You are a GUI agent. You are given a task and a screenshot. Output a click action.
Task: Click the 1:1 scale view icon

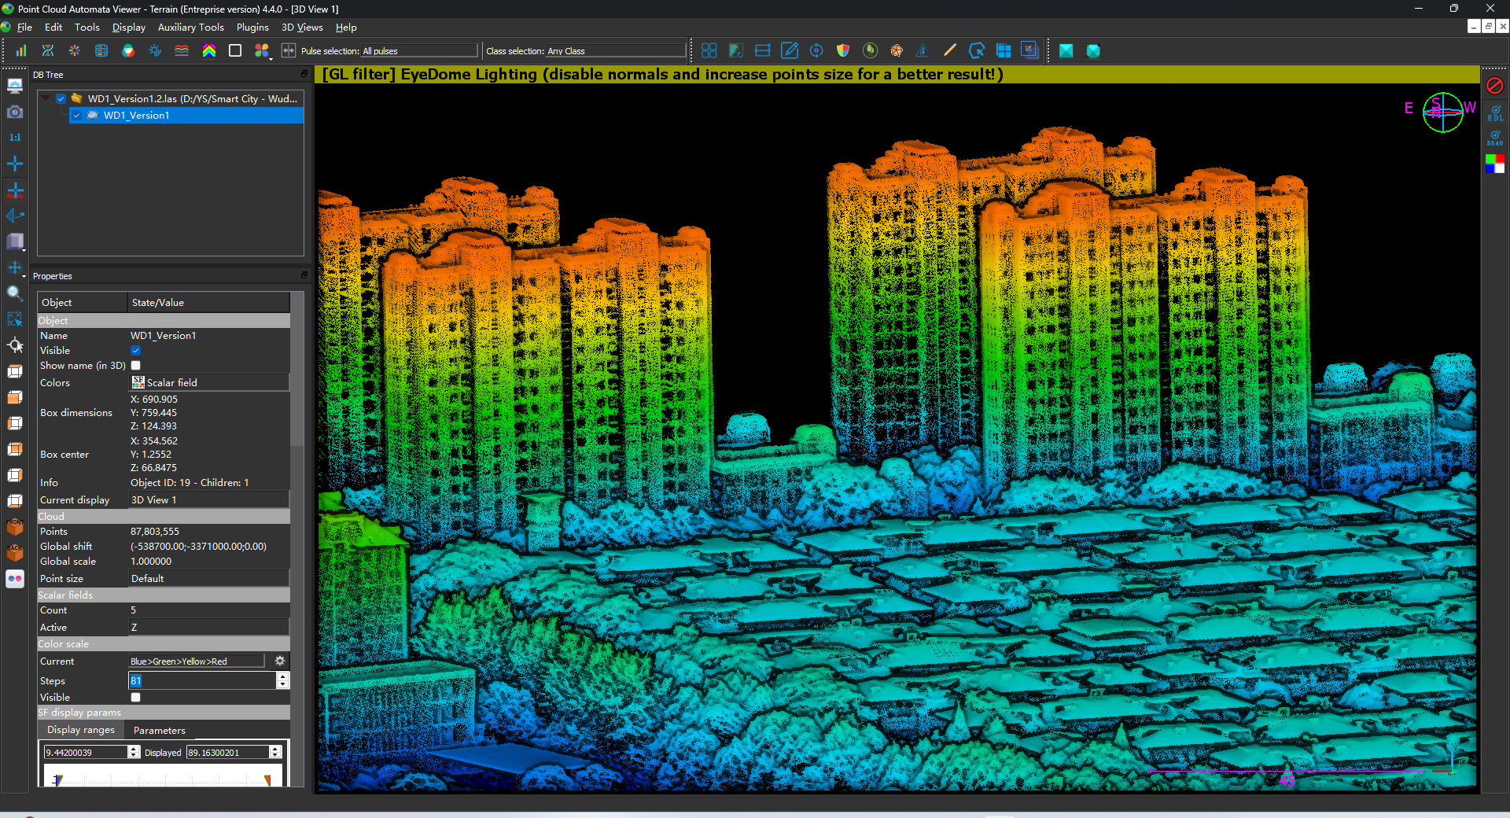pyautogui.click(x=15, y=138)
